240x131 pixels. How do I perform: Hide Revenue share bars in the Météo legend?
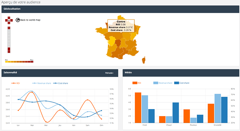[x=163, y=83]
